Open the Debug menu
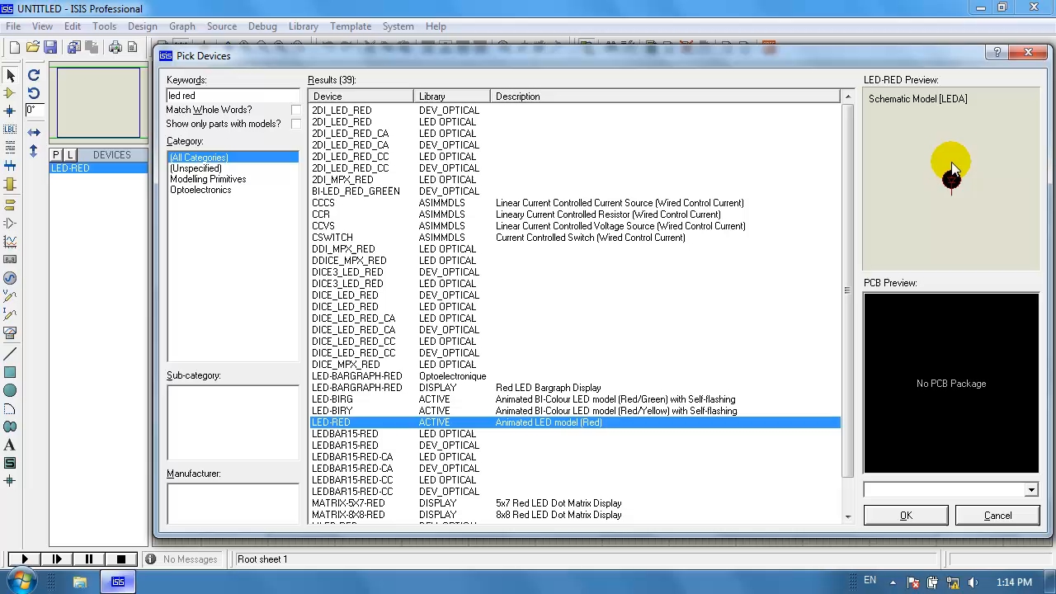 [x=262, y=26]
